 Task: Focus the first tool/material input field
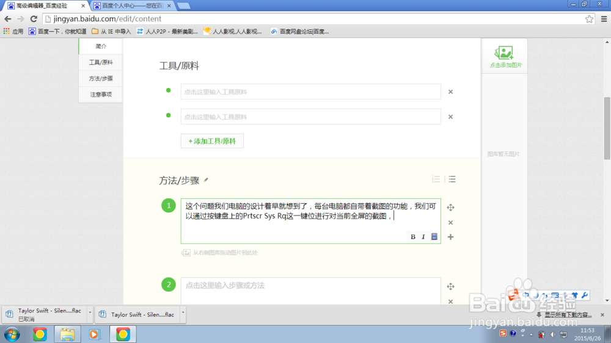tap(310, 92)
